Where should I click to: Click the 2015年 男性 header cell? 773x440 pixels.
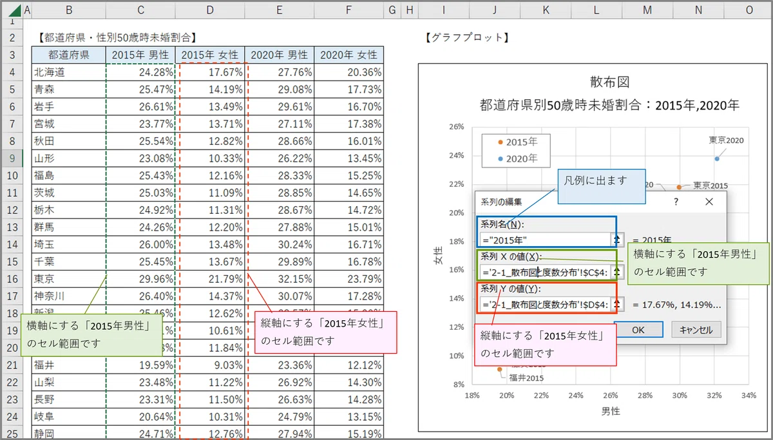tap(140, 55)
